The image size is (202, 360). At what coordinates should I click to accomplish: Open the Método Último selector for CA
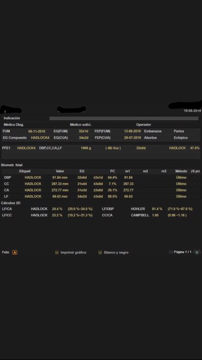tap(181, 190)
